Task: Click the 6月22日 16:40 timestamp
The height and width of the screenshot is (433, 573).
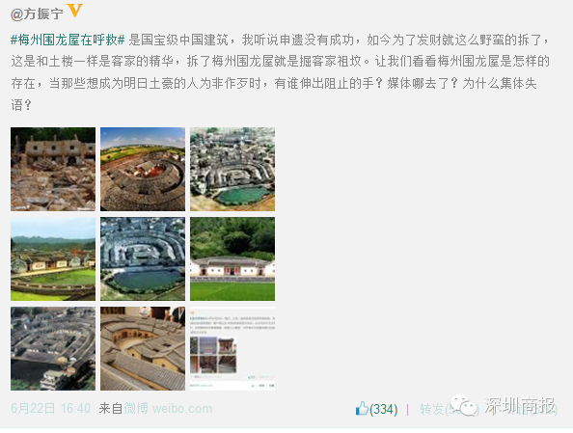Action: [x=50, y=408]
